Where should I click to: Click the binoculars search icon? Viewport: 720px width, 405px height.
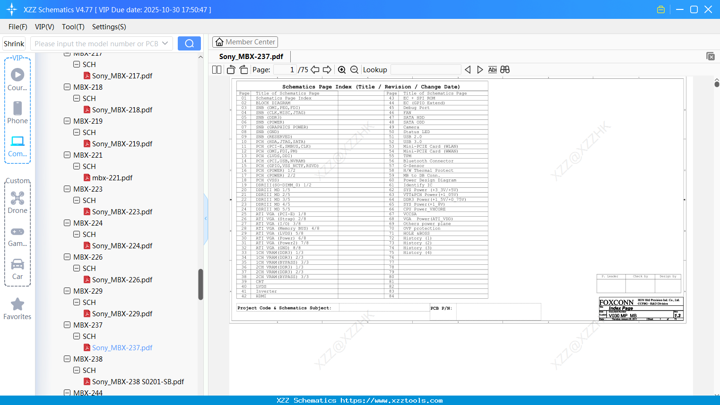(x=505, y=70)
